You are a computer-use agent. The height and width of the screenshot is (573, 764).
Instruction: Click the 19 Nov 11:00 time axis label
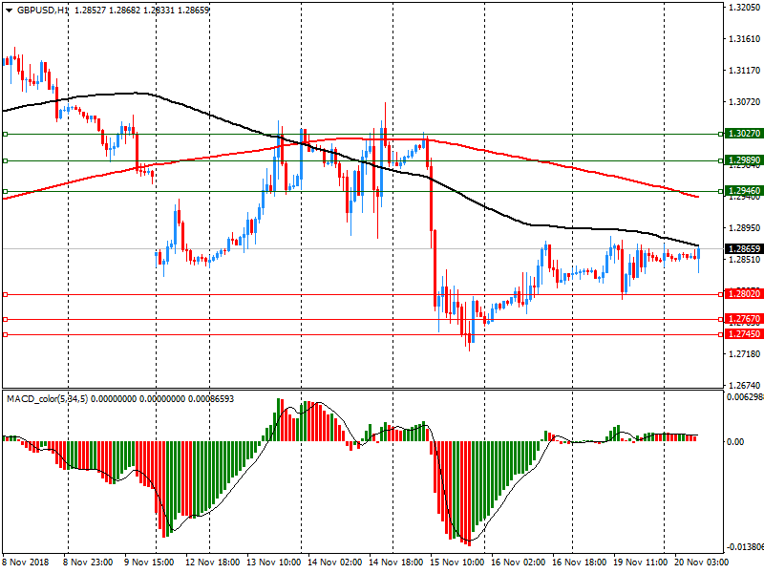[640, 562]
